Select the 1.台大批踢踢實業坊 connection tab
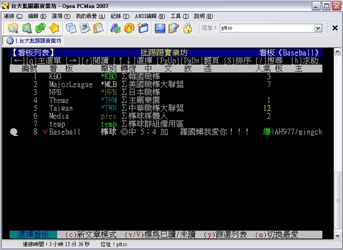343x250 pixels. click(x=34, y=41)
